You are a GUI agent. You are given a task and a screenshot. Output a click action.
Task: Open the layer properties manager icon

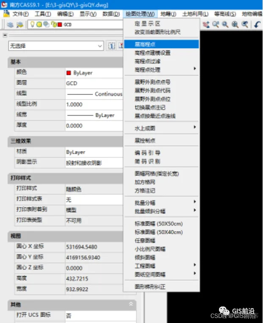[x=10, y=25]
